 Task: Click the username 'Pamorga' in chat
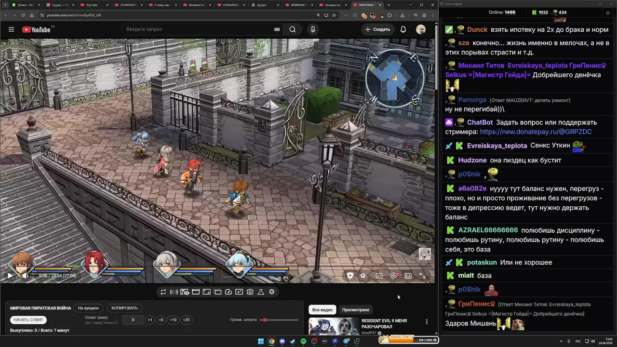(x=472, y=100)
